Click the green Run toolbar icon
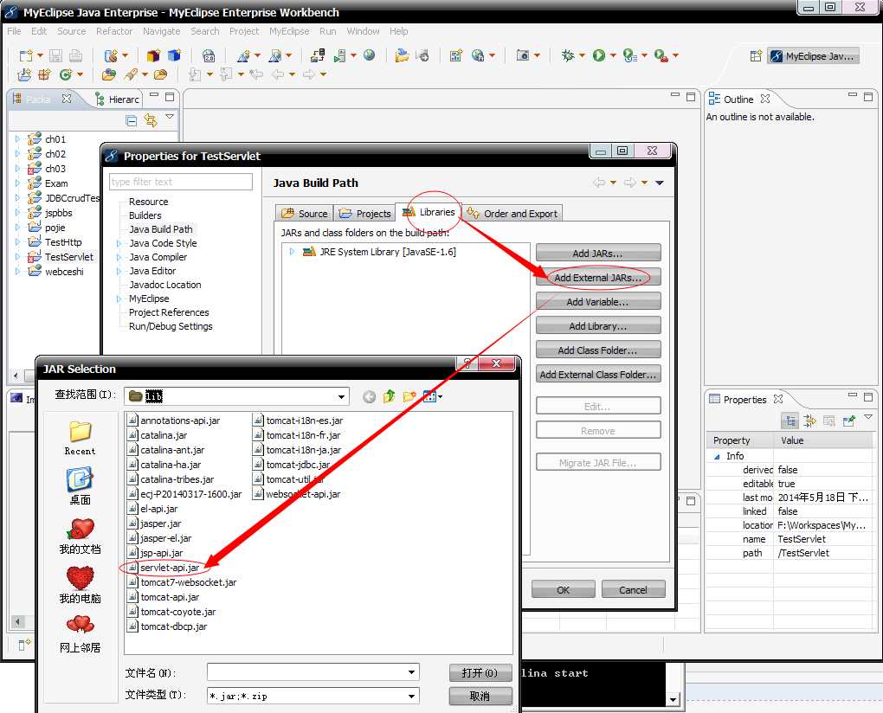Image resolution: width=883 pixels, height=713 pixels. coord(598,55)
